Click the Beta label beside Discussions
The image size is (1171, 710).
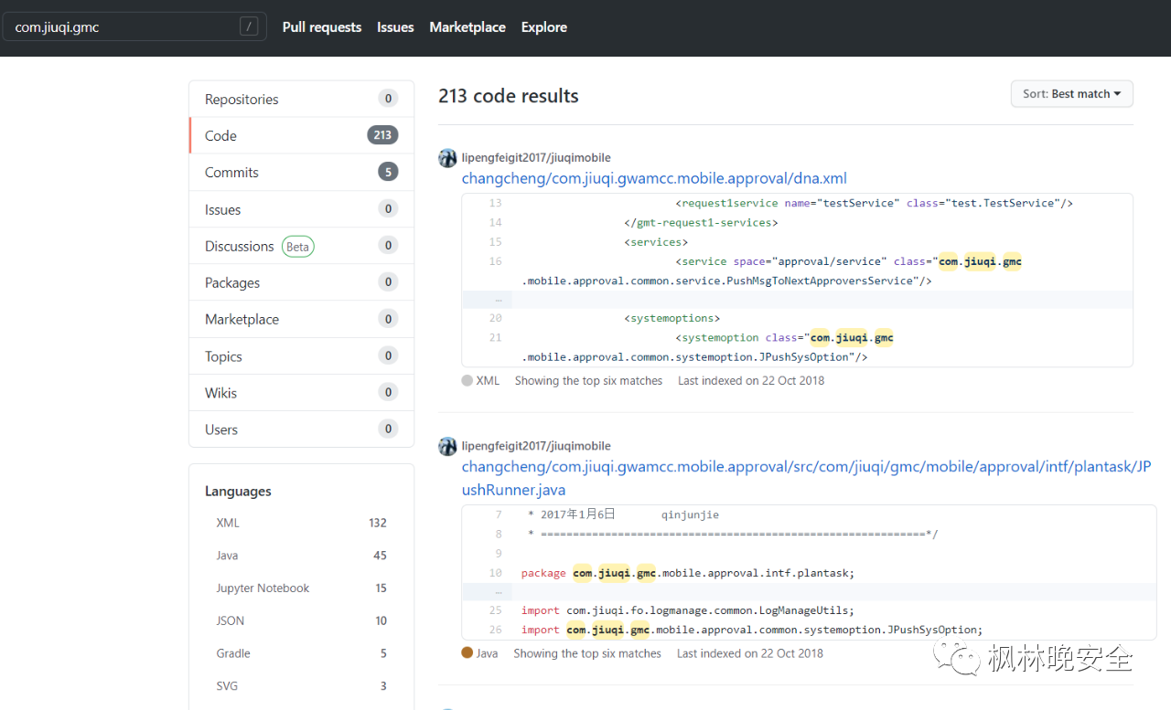tap(297, 247)
